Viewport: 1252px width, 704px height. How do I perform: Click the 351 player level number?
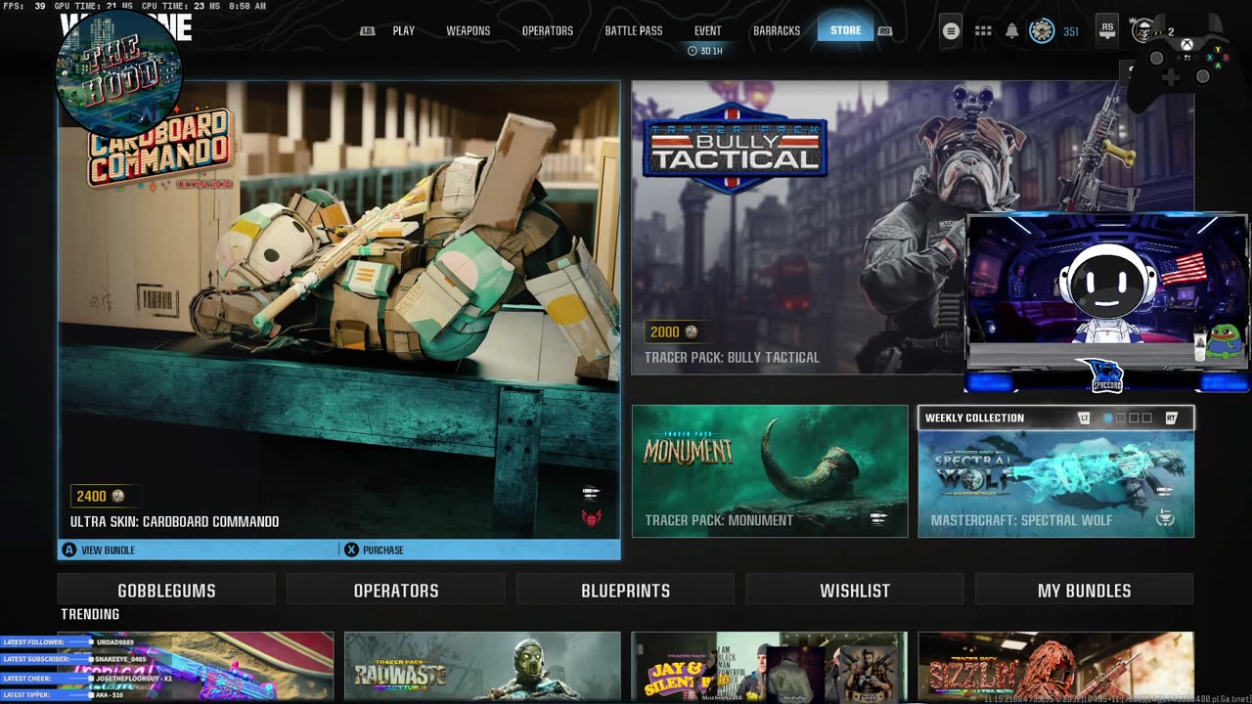[1071, 31]
